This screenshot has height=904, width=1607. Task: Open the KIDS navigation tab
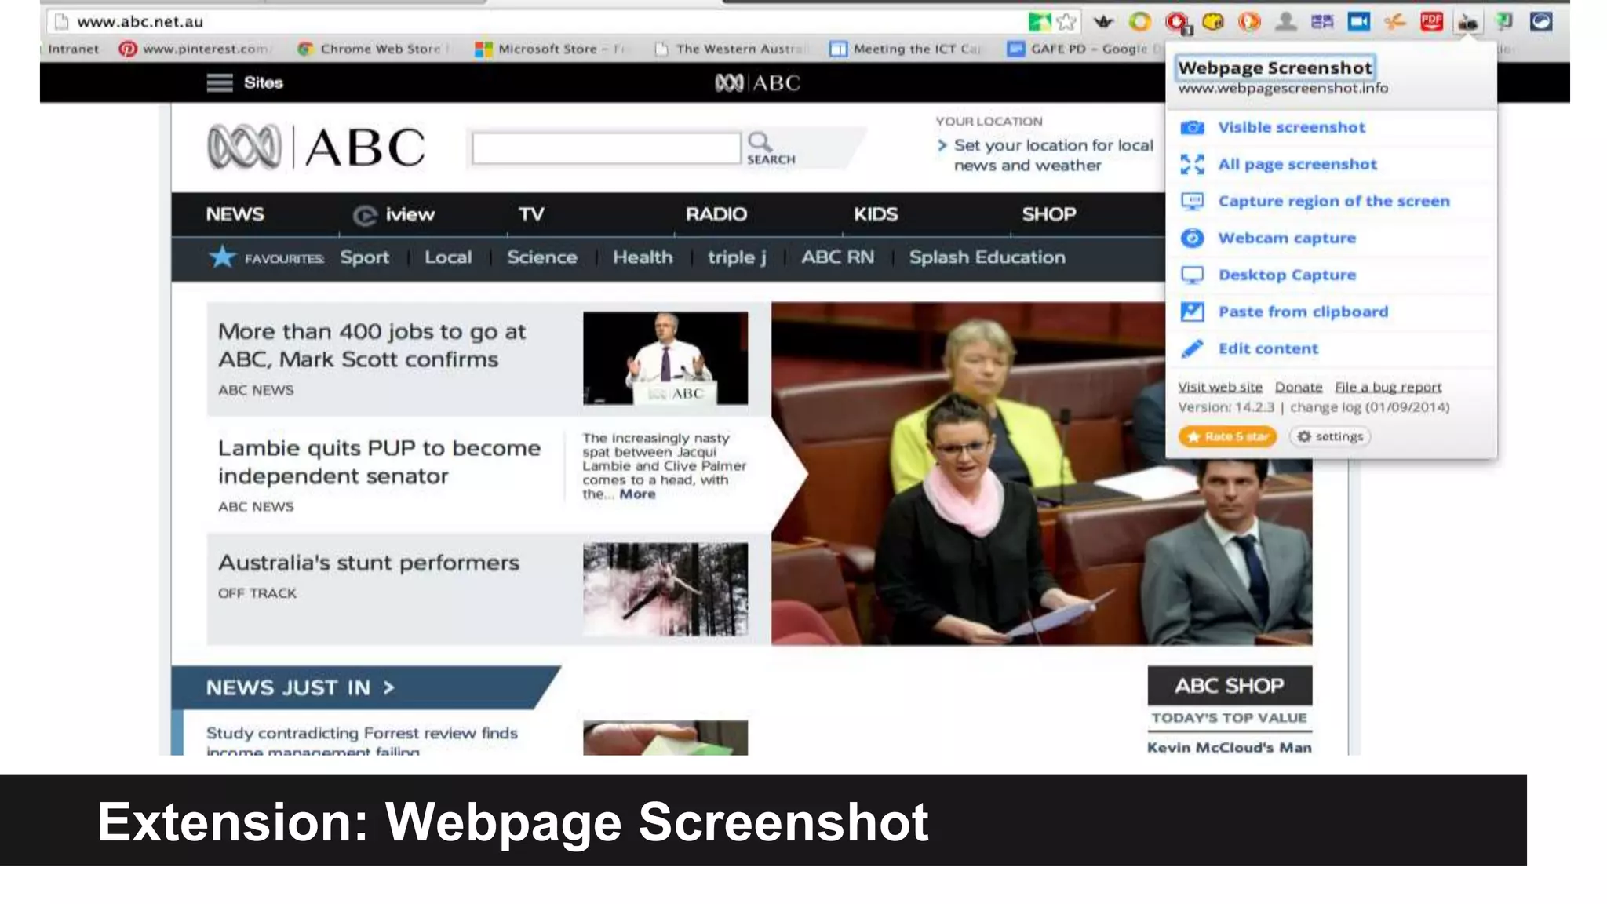875,214
